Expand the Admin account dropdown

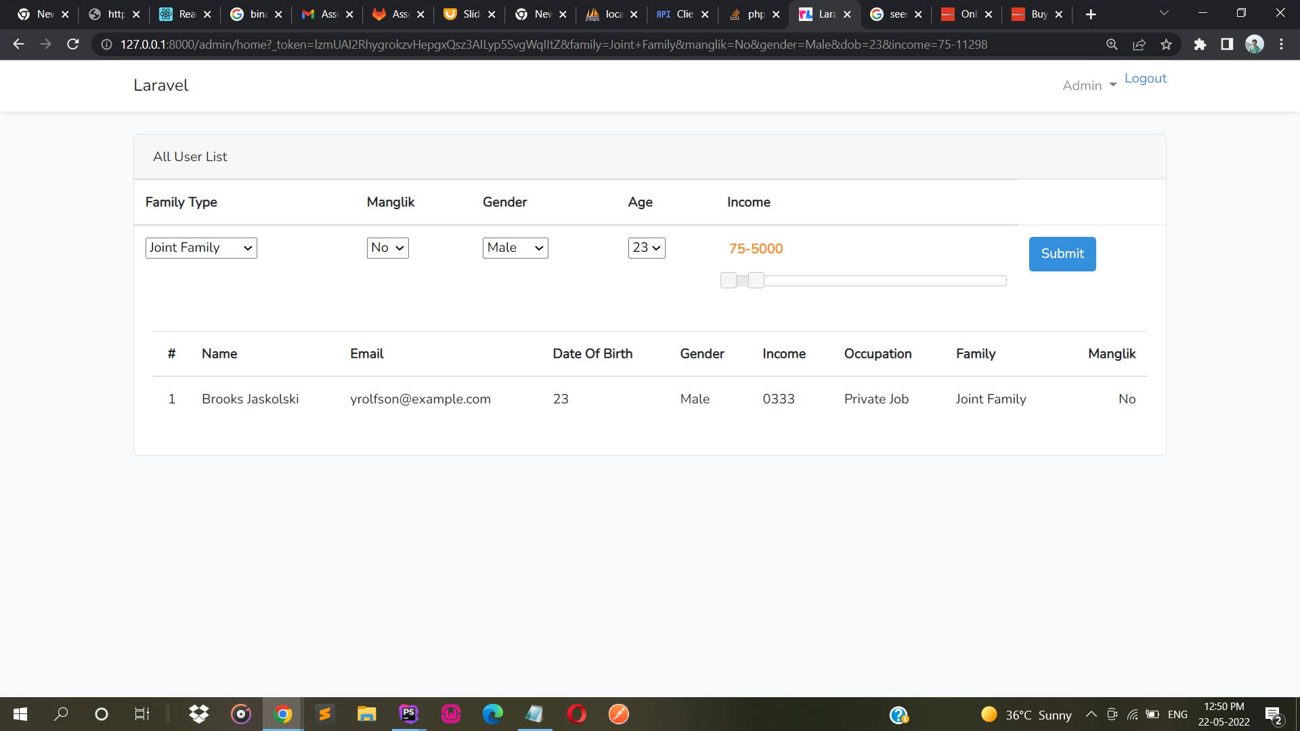(1088, 85)
